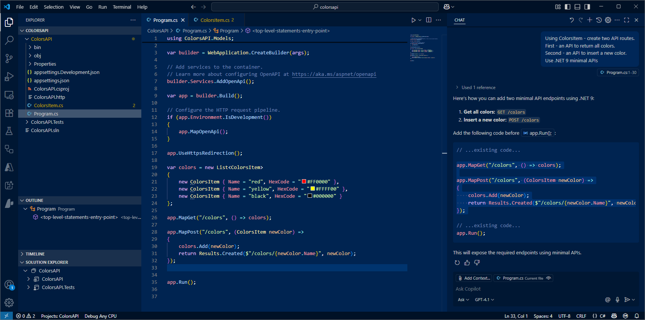Open the Terminal menu

coord(122,7)
